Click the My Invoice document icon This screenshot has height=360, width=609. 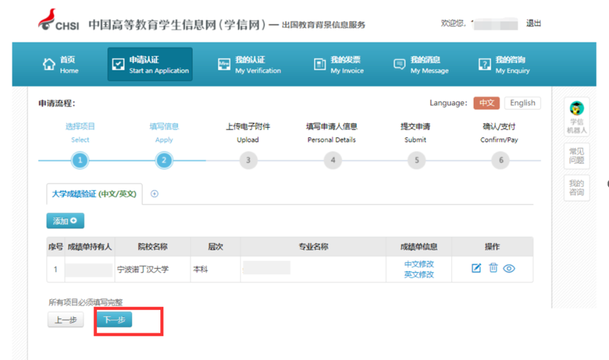click(319, 64)
